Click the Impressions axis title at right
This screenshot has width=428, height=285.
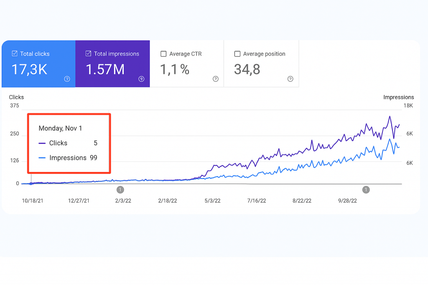coord(398,97)
